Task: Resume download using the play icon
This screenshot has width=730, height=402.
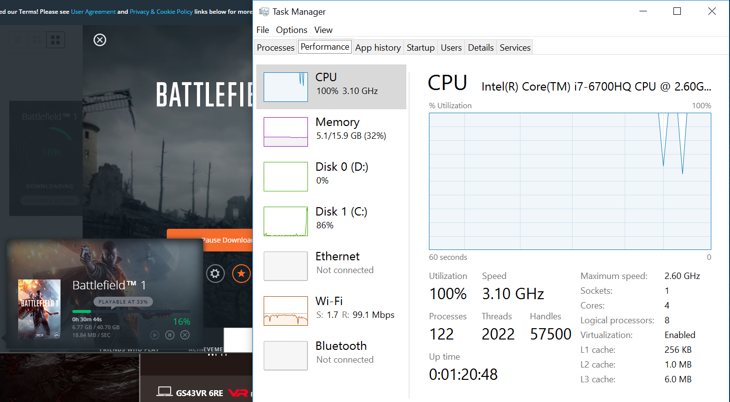Action: pos(154,335)
